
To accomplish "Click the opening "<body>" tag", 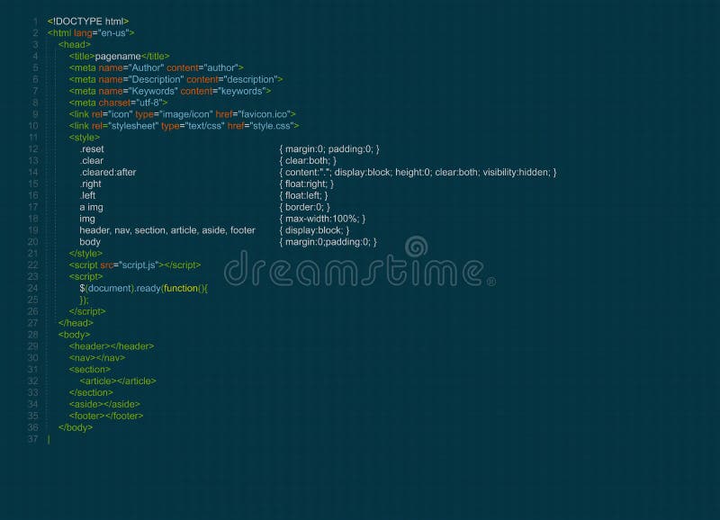I will (75, 335).
